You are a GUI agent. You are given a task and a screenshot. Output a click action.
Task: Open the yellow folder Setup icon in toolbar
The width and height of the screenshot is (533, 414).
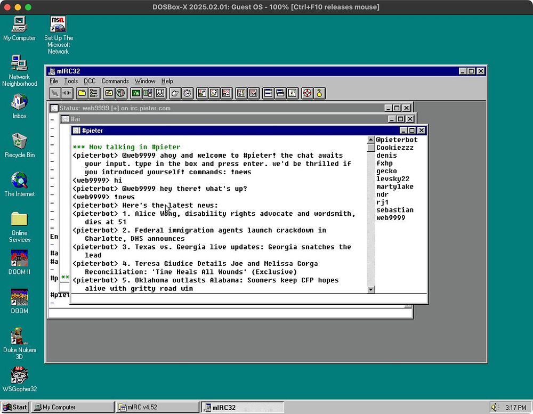click(x=82, y=93)
